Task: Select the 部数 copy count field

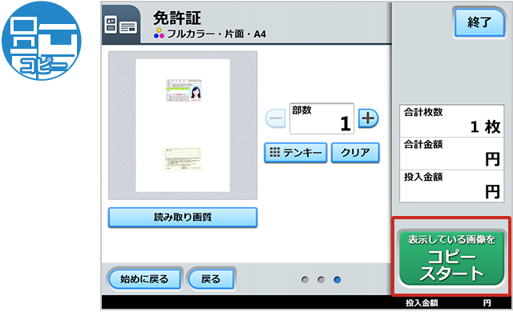Action: click(x=321, y=118)
